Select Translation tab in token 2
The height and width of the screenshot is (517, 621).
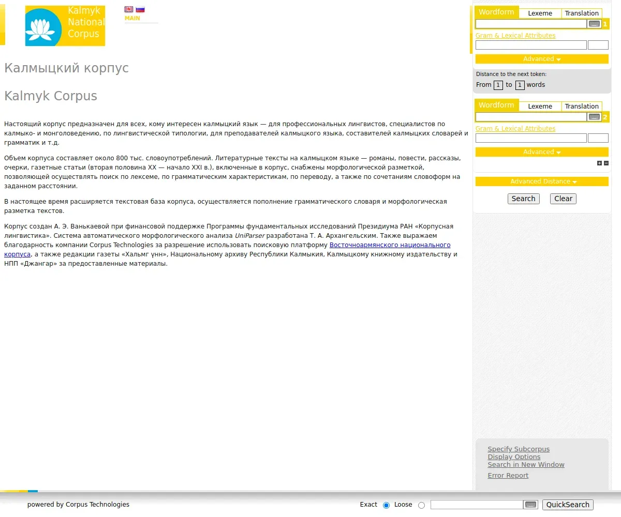(582, 107)
